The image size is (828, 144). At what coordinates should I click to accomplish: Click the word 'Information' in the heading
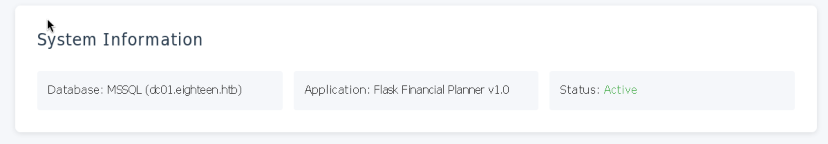(153, 40)
